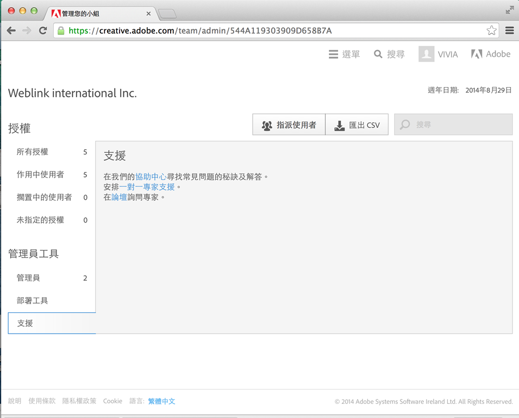
Task: Click 說明 footer link
Action: [x=15, y=401]
